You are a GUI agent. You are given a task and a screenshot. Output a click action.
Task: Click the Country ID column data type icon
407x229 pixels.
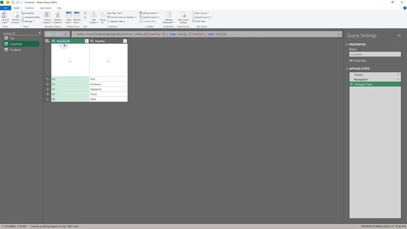[53, 41]
